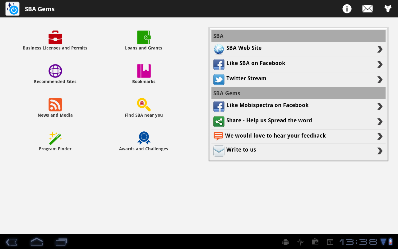Image resolution: width=398 pixels, height=249 pixels.
Task: Launch the Program Finder wand icon
Action: point(55,138)
